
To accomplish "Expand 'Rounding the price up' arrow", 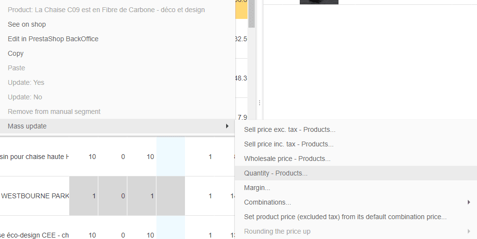I will [x=469, y=231].
